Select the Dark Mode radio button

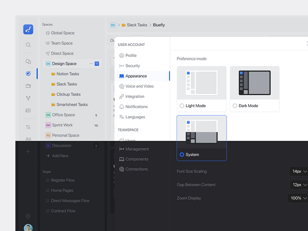pyautogui.click(x=235, y=106)
